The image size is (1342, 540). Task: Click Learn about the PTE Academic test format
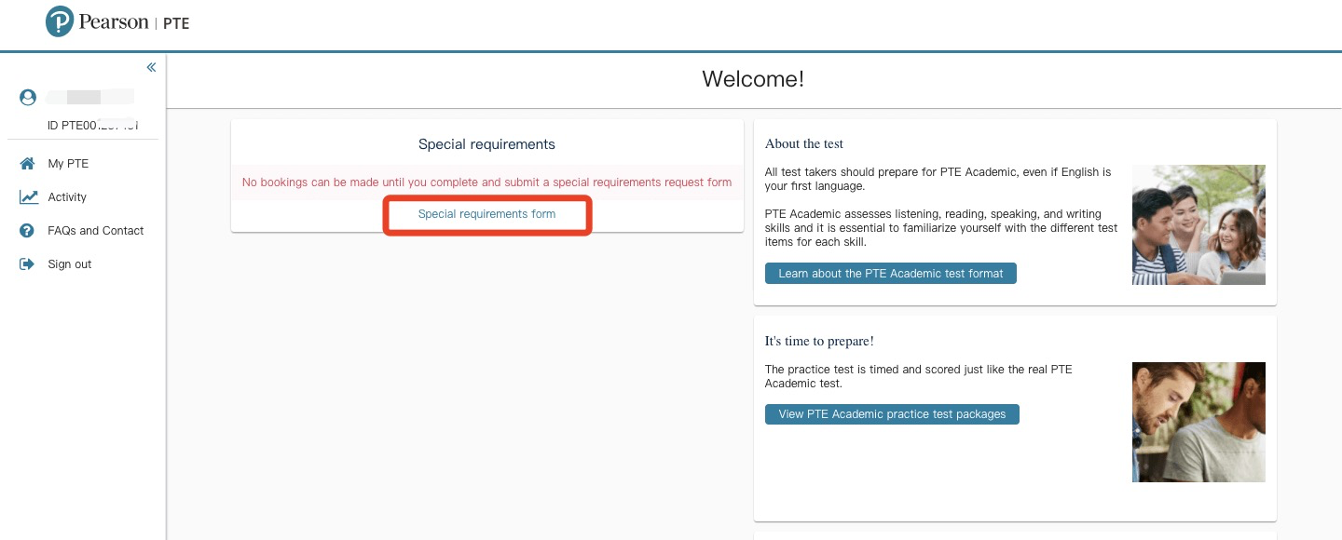[891, 274]
